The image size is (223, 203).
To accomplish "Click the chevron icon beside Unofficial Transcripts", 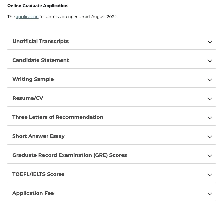I will pyautogui.click(x=210, y=42).
